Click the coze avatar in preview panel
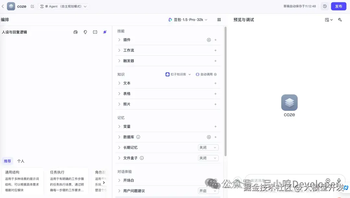 coord(289,102)
